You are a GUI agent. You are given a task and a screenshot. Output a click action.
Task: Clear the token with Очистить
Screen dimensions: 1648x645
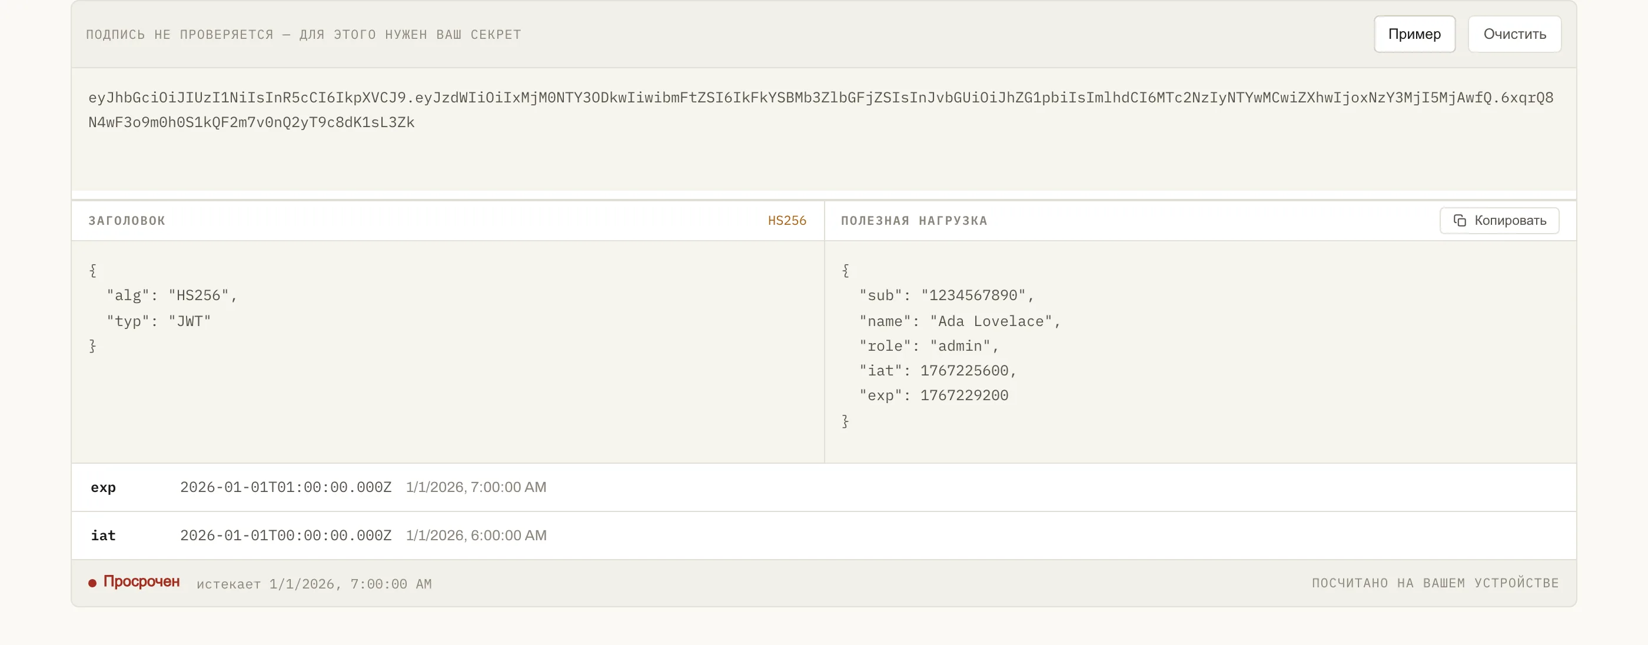tap(1514, 34)
